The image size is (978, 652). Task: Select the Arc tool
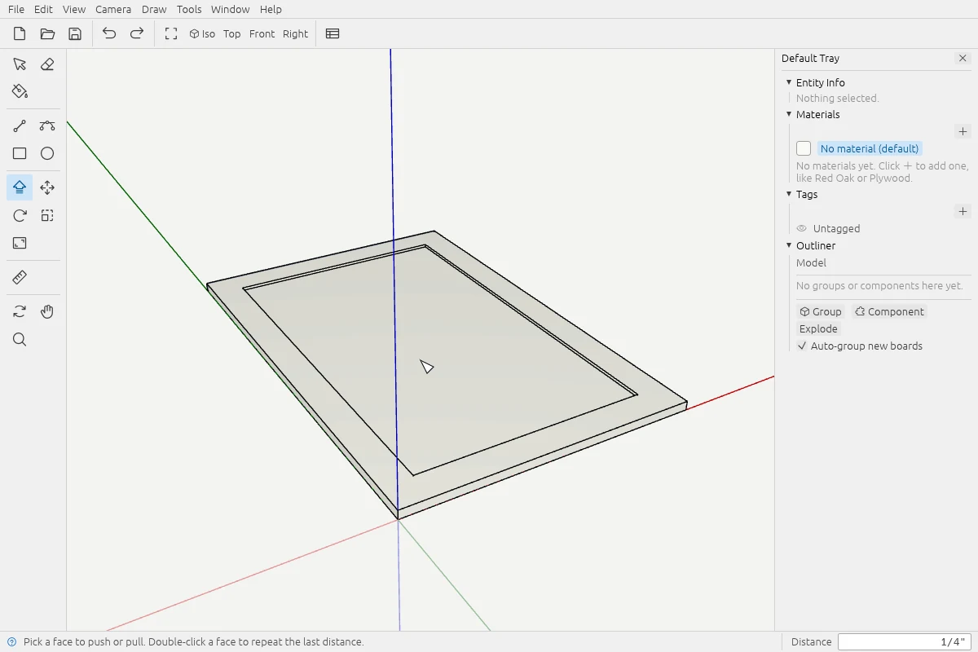click(x=47, y=126)
